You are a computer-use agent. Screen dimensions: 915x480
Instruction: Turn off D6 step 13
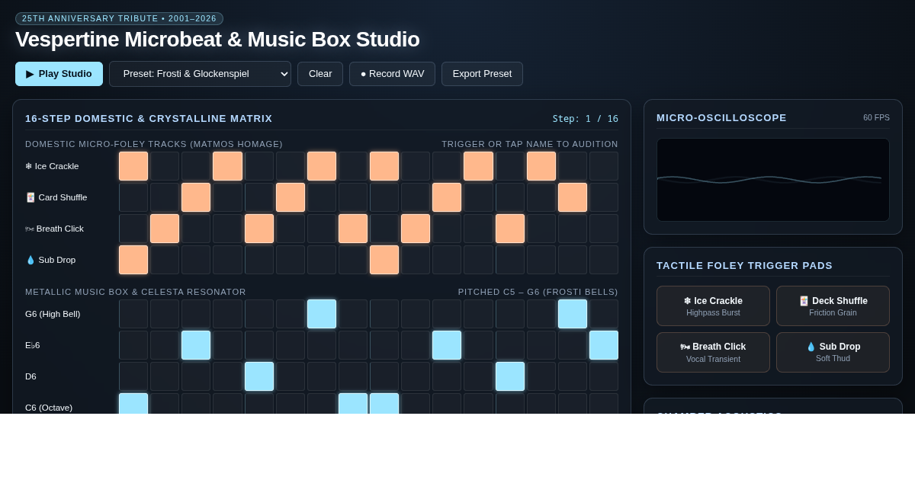[510, 376]
